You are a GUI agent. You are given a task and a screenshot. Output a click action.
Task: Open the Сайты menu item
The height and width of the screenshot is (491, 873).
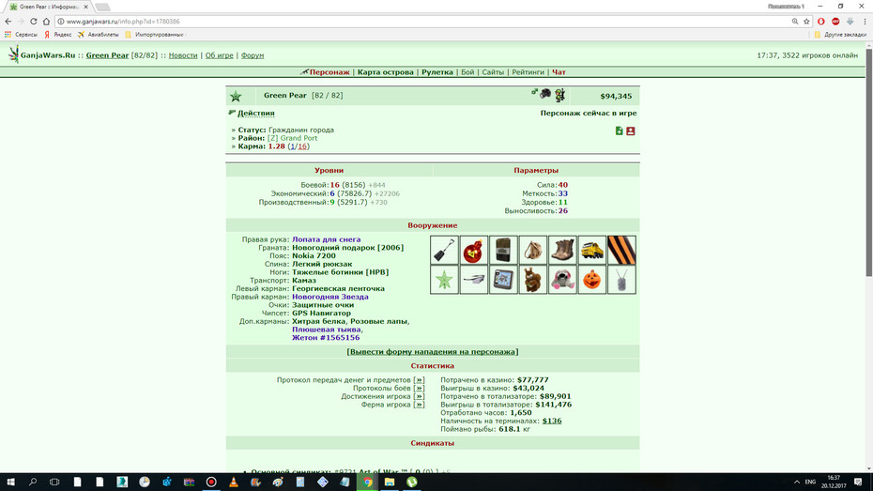point(493,72)
